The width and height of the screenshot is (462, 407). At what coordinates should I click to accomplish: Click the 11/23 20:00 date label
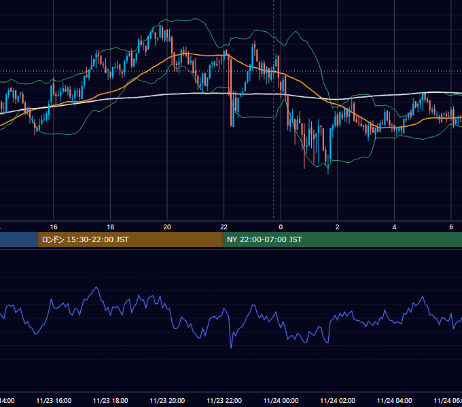click(167, 400)
